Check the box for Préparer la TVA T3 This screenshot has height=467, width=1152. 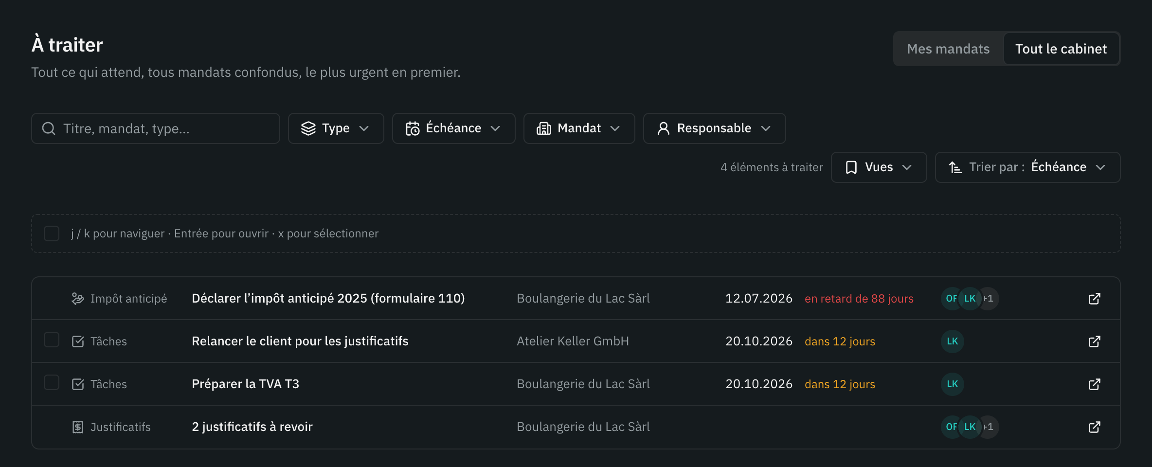[x=52, y=382]
